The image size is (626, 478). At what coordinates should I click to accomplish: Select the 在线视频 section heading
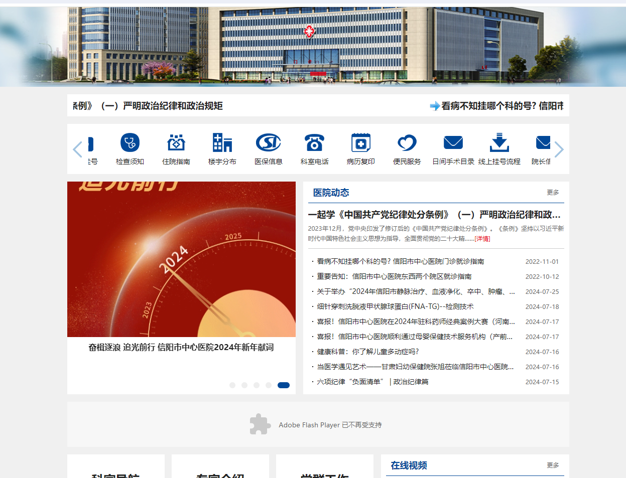[409, 465]
